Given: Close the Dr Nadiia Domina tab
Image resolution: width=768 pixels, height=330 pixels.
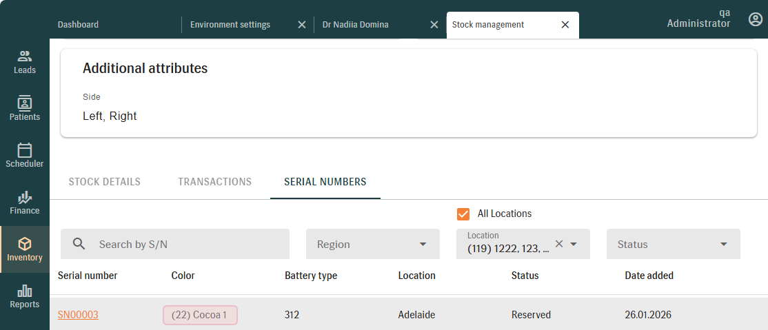Looking at the screenshot, I should 434,25.
